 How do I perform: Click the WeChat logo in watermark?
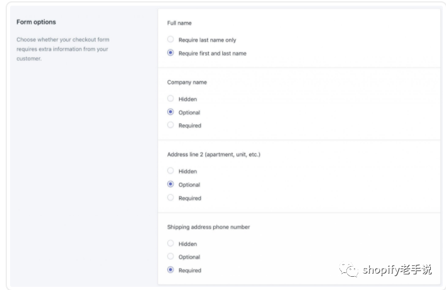pyautogui.click(x=349, y=269)
